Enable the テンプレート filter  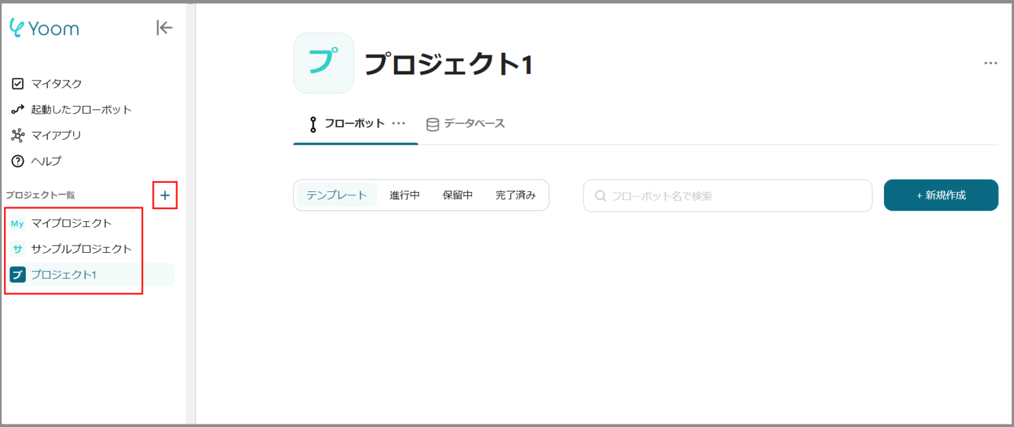click(x=336, y=195)
